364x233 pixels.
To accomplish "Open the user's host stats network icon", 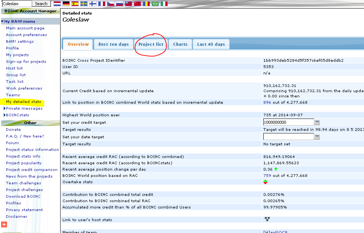I will [x=267, y=220].
